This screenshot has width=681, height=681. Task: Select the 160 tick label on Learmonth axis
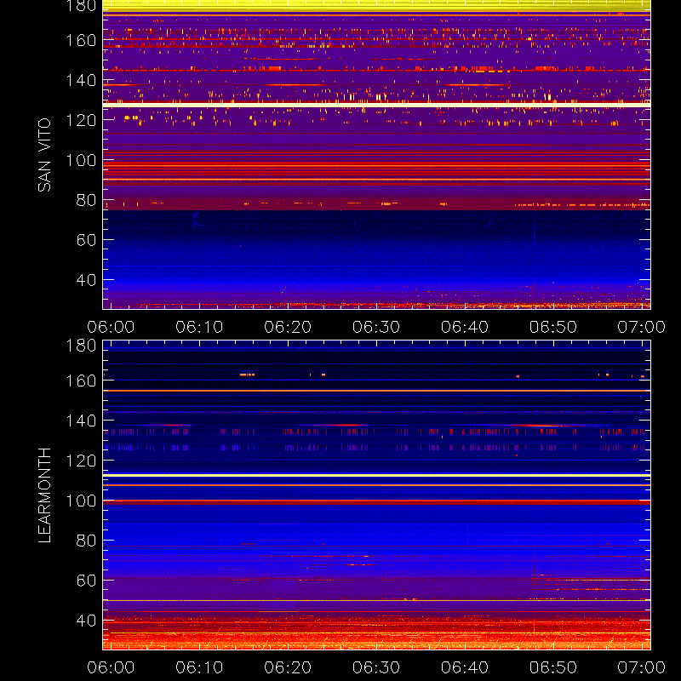click(81, 381)
